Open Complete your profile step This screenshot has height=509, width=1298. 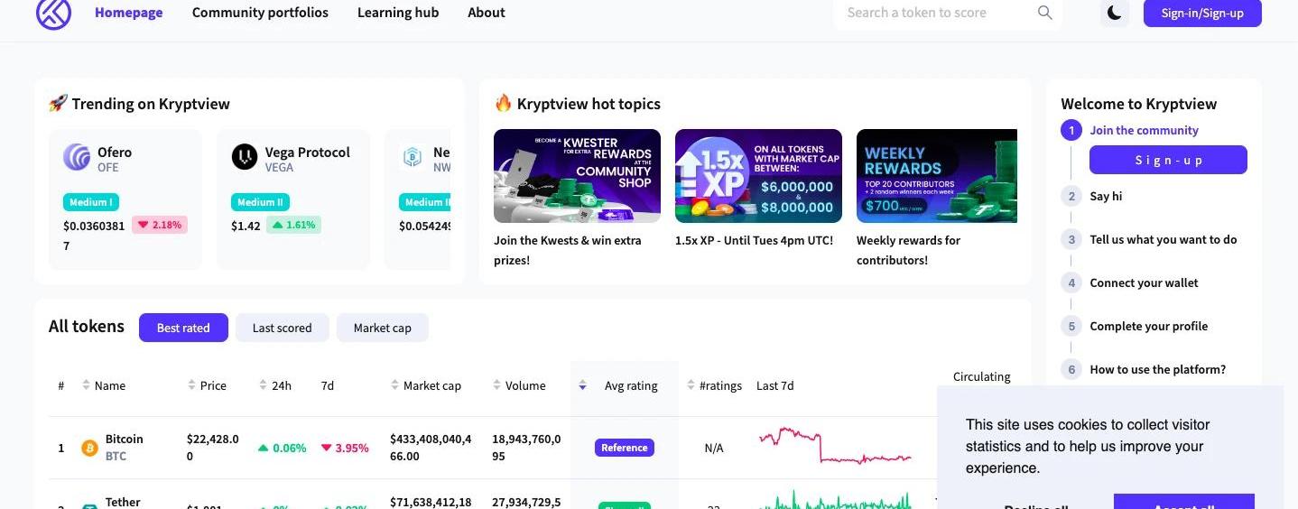[x=1148, y=326]
